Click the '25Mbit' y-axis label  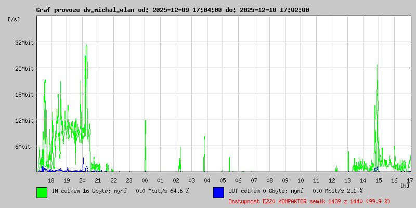point(24,69)
